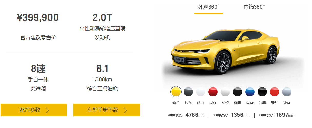
Task: Pick the 曙红 red color swatch
Action: tap(275, 92)
